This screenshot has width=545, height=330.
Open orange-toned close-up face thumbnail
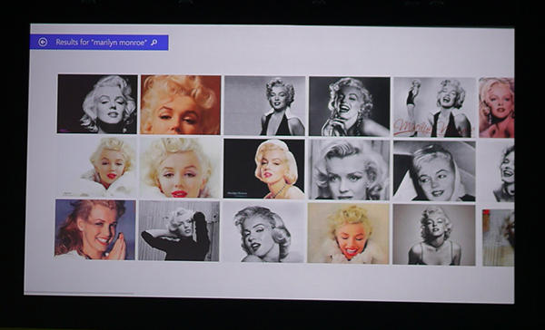click(181, 105)
